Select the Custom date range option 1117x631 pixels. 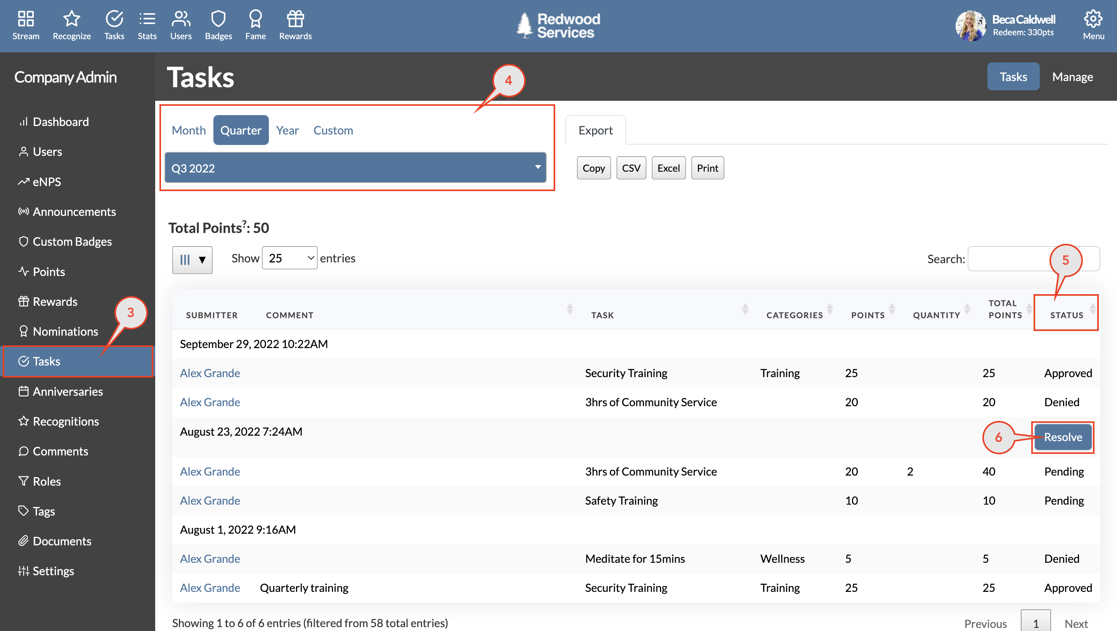[333, 130]
